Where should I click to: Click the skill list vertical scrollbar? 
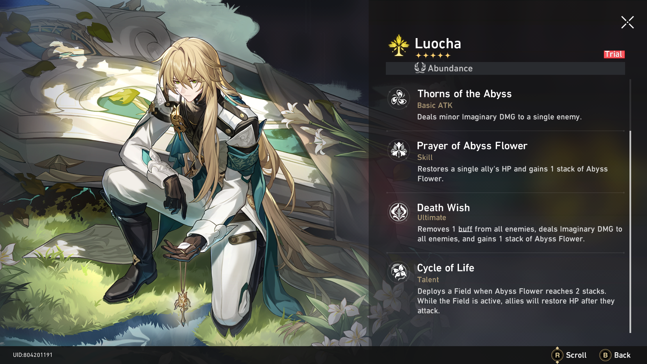630,206
